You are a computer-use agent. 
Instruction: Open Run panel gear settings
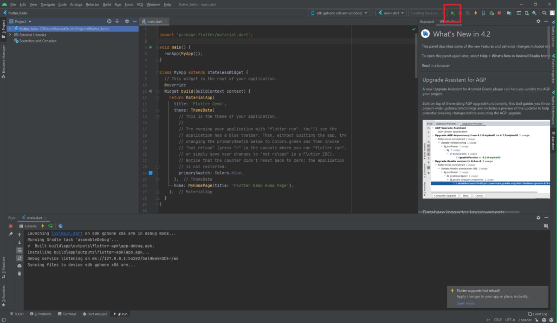(x=538, y=217)
